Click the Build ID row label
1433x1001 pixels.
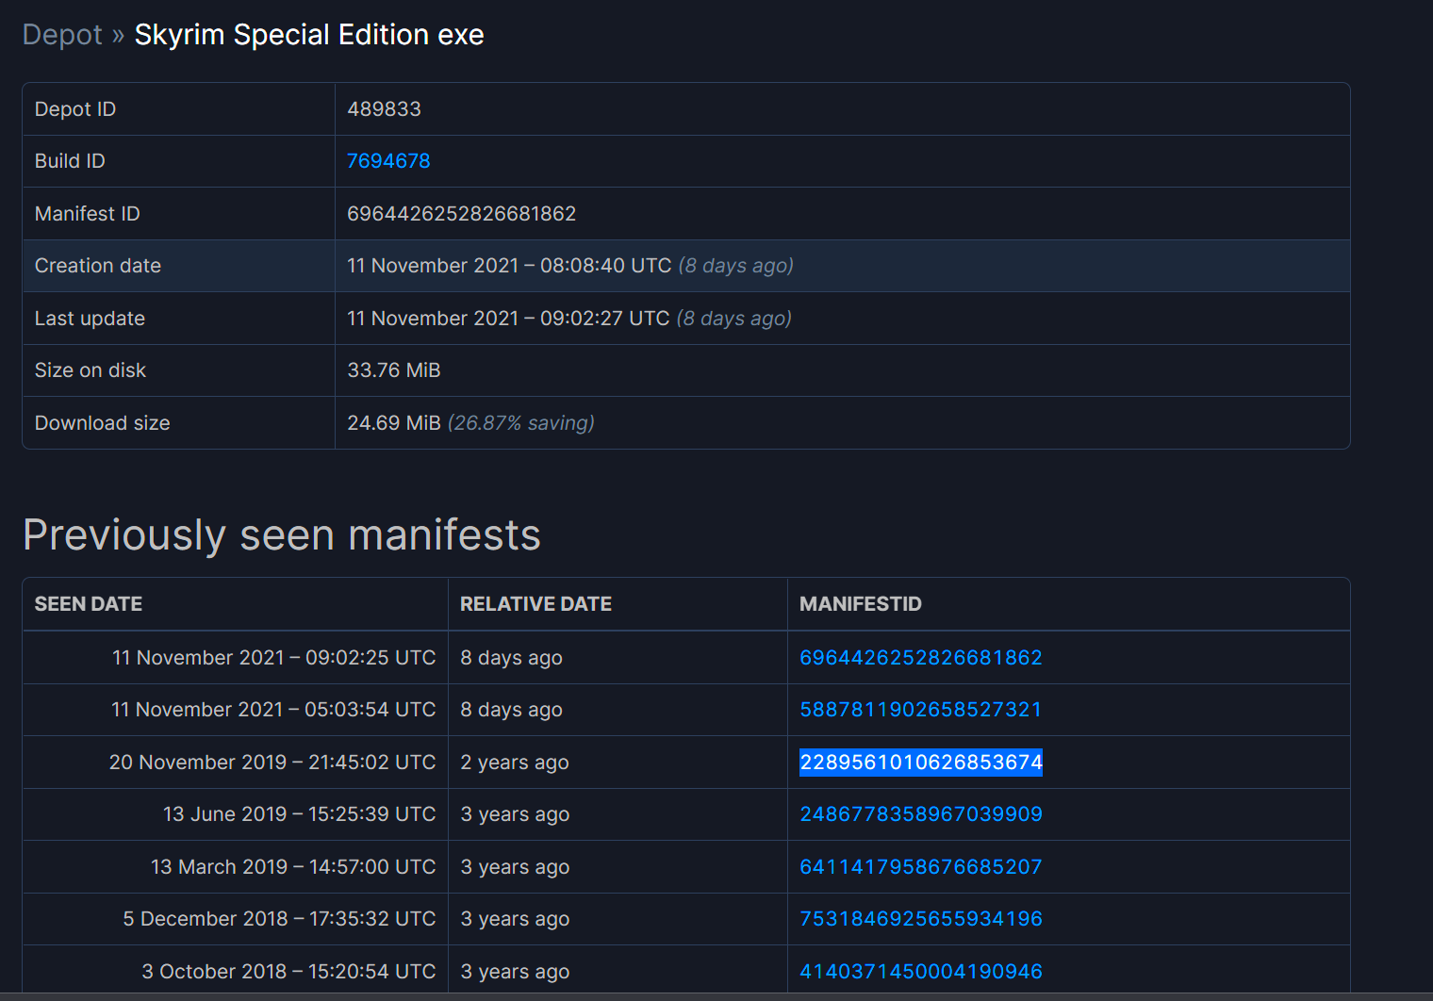point(70,161)
